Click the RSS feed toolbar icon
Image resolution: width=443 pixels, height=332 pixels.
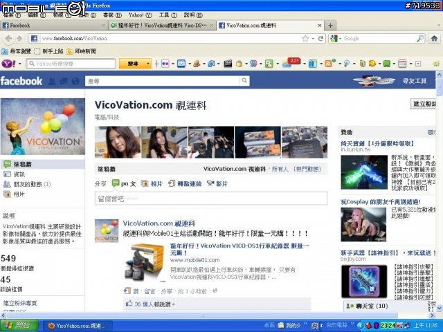point(329,63)
